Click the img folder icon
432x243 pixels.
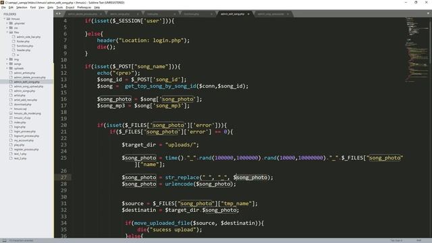11,59
